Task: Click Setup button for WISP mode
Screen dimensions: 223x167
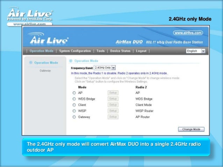Action: point(113,111)
